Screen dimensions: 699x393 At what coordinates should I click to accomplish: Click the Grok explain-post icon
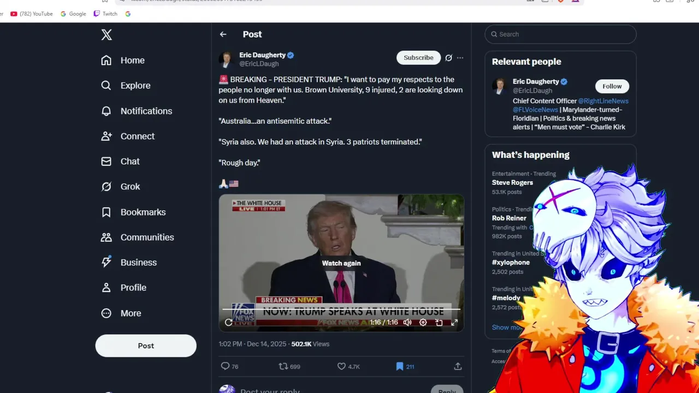pyautogui.click(x=448, y=58)
